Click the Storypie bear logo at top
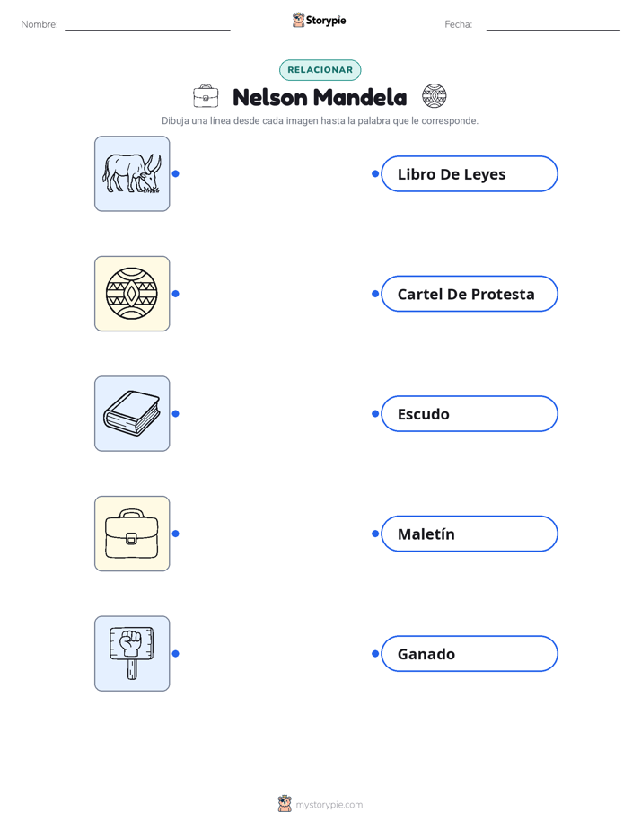The width and height of the screenshot is (641, 830). (298, 20)
